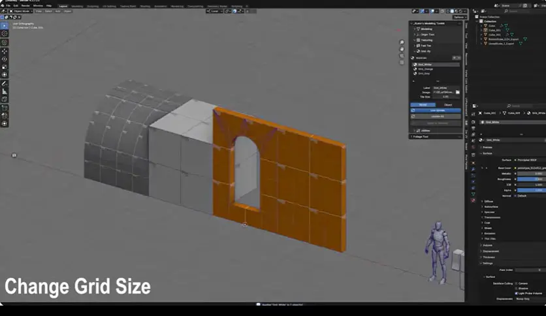The image size is (546, 316).
Task: Open the Help menu
Action: tap(49, 6)
